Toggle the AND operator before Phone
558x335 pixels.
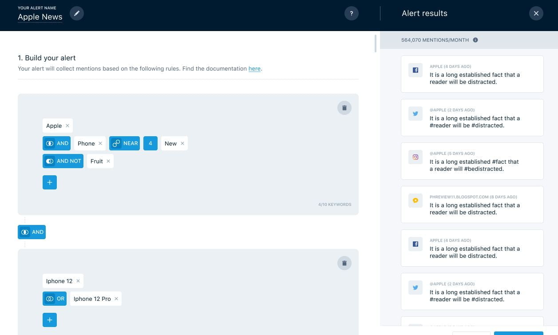point(56,143)
